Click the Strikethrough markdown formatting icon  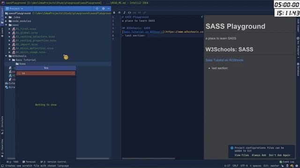tap(119, 13)
